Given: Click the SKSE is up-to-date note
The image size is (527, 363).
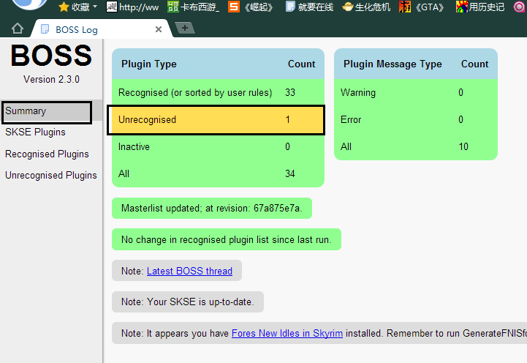Looking at the screenshot, I should [x=188, y=302].
